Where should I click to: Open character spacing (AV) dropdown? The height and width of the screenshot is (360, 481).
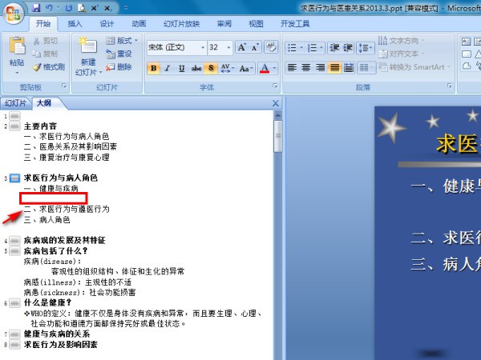(228, 68)
